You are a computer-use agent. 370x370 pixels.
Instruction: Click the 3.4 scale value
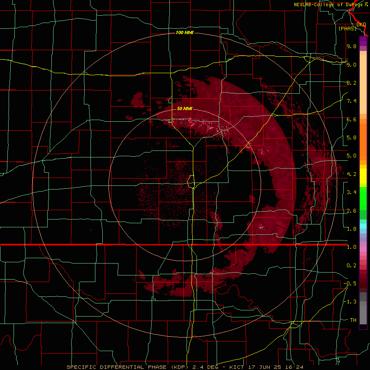(351, 192)
